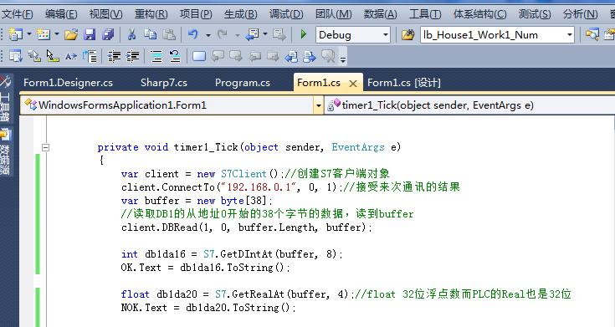Viewport: 615px width, 327px height.
Task: Go to previous bookmark icon
Action: (x=218, y=56)
